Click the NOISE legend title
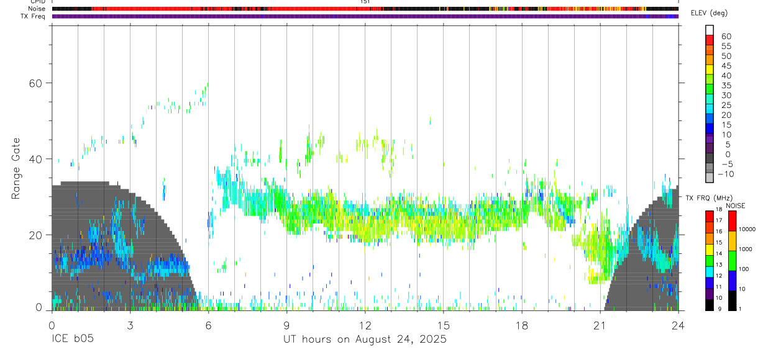Image resolution: width=763 pixels, height=352 pixels. 736,205
